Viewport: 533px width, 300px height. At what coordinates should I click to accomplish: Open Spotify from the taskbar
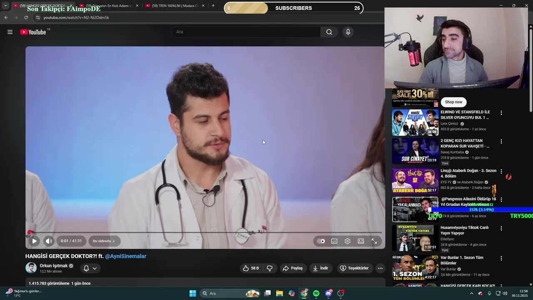[316, 293]
